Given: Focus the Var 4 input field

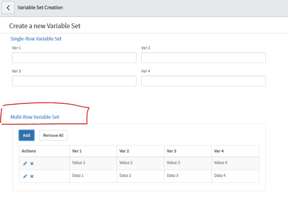Looking at the screenshot, I should (203, 81).
